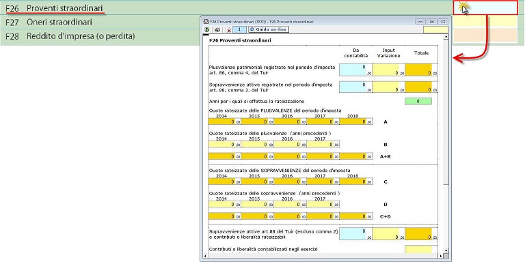The image size is (525, 262).
Task: Minimize the F26 Proventi straordinari window
Action: click(420, 21)
